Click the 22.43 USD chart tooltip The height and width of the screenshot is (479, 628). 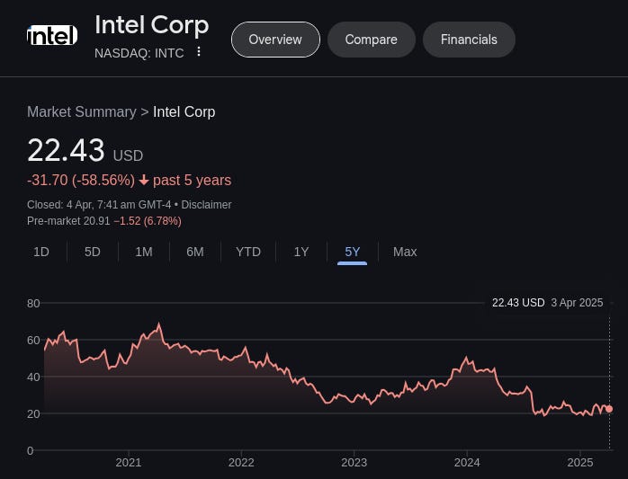pos(548,303)
